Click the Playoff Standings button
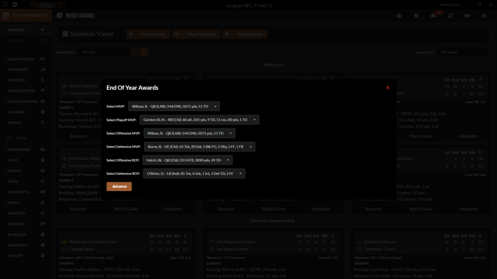The width and height of the screenshot is (497, 279). (196, 34)
